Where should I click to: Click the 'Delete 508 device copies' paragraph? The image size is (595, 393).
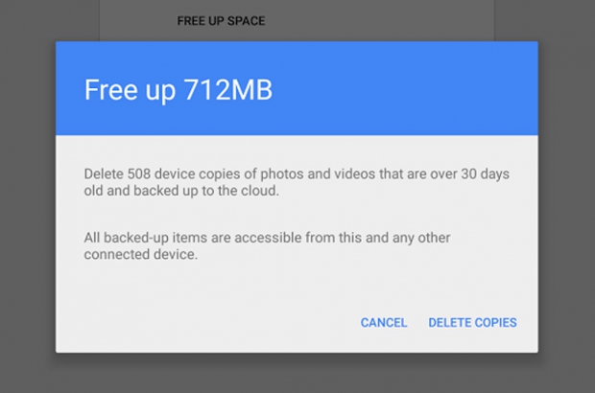294,182
